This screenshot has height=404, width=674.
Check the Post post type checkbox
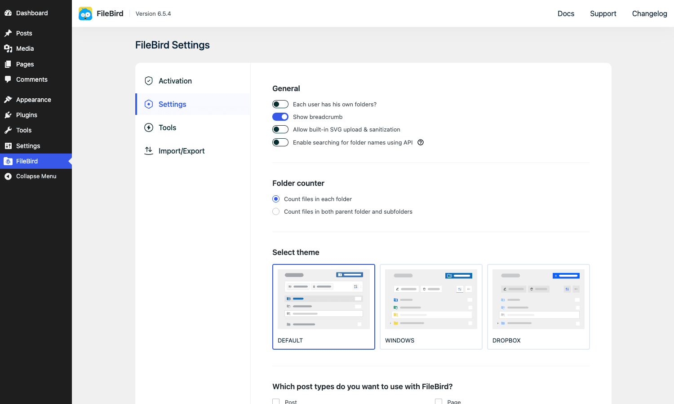tap(276, 401)
